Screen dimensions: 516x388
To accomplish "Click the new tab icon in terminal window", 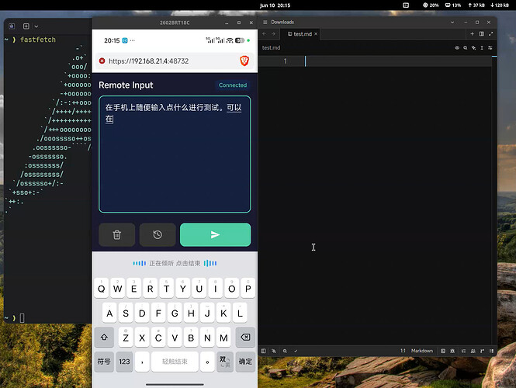I will [x=26, y=26].
